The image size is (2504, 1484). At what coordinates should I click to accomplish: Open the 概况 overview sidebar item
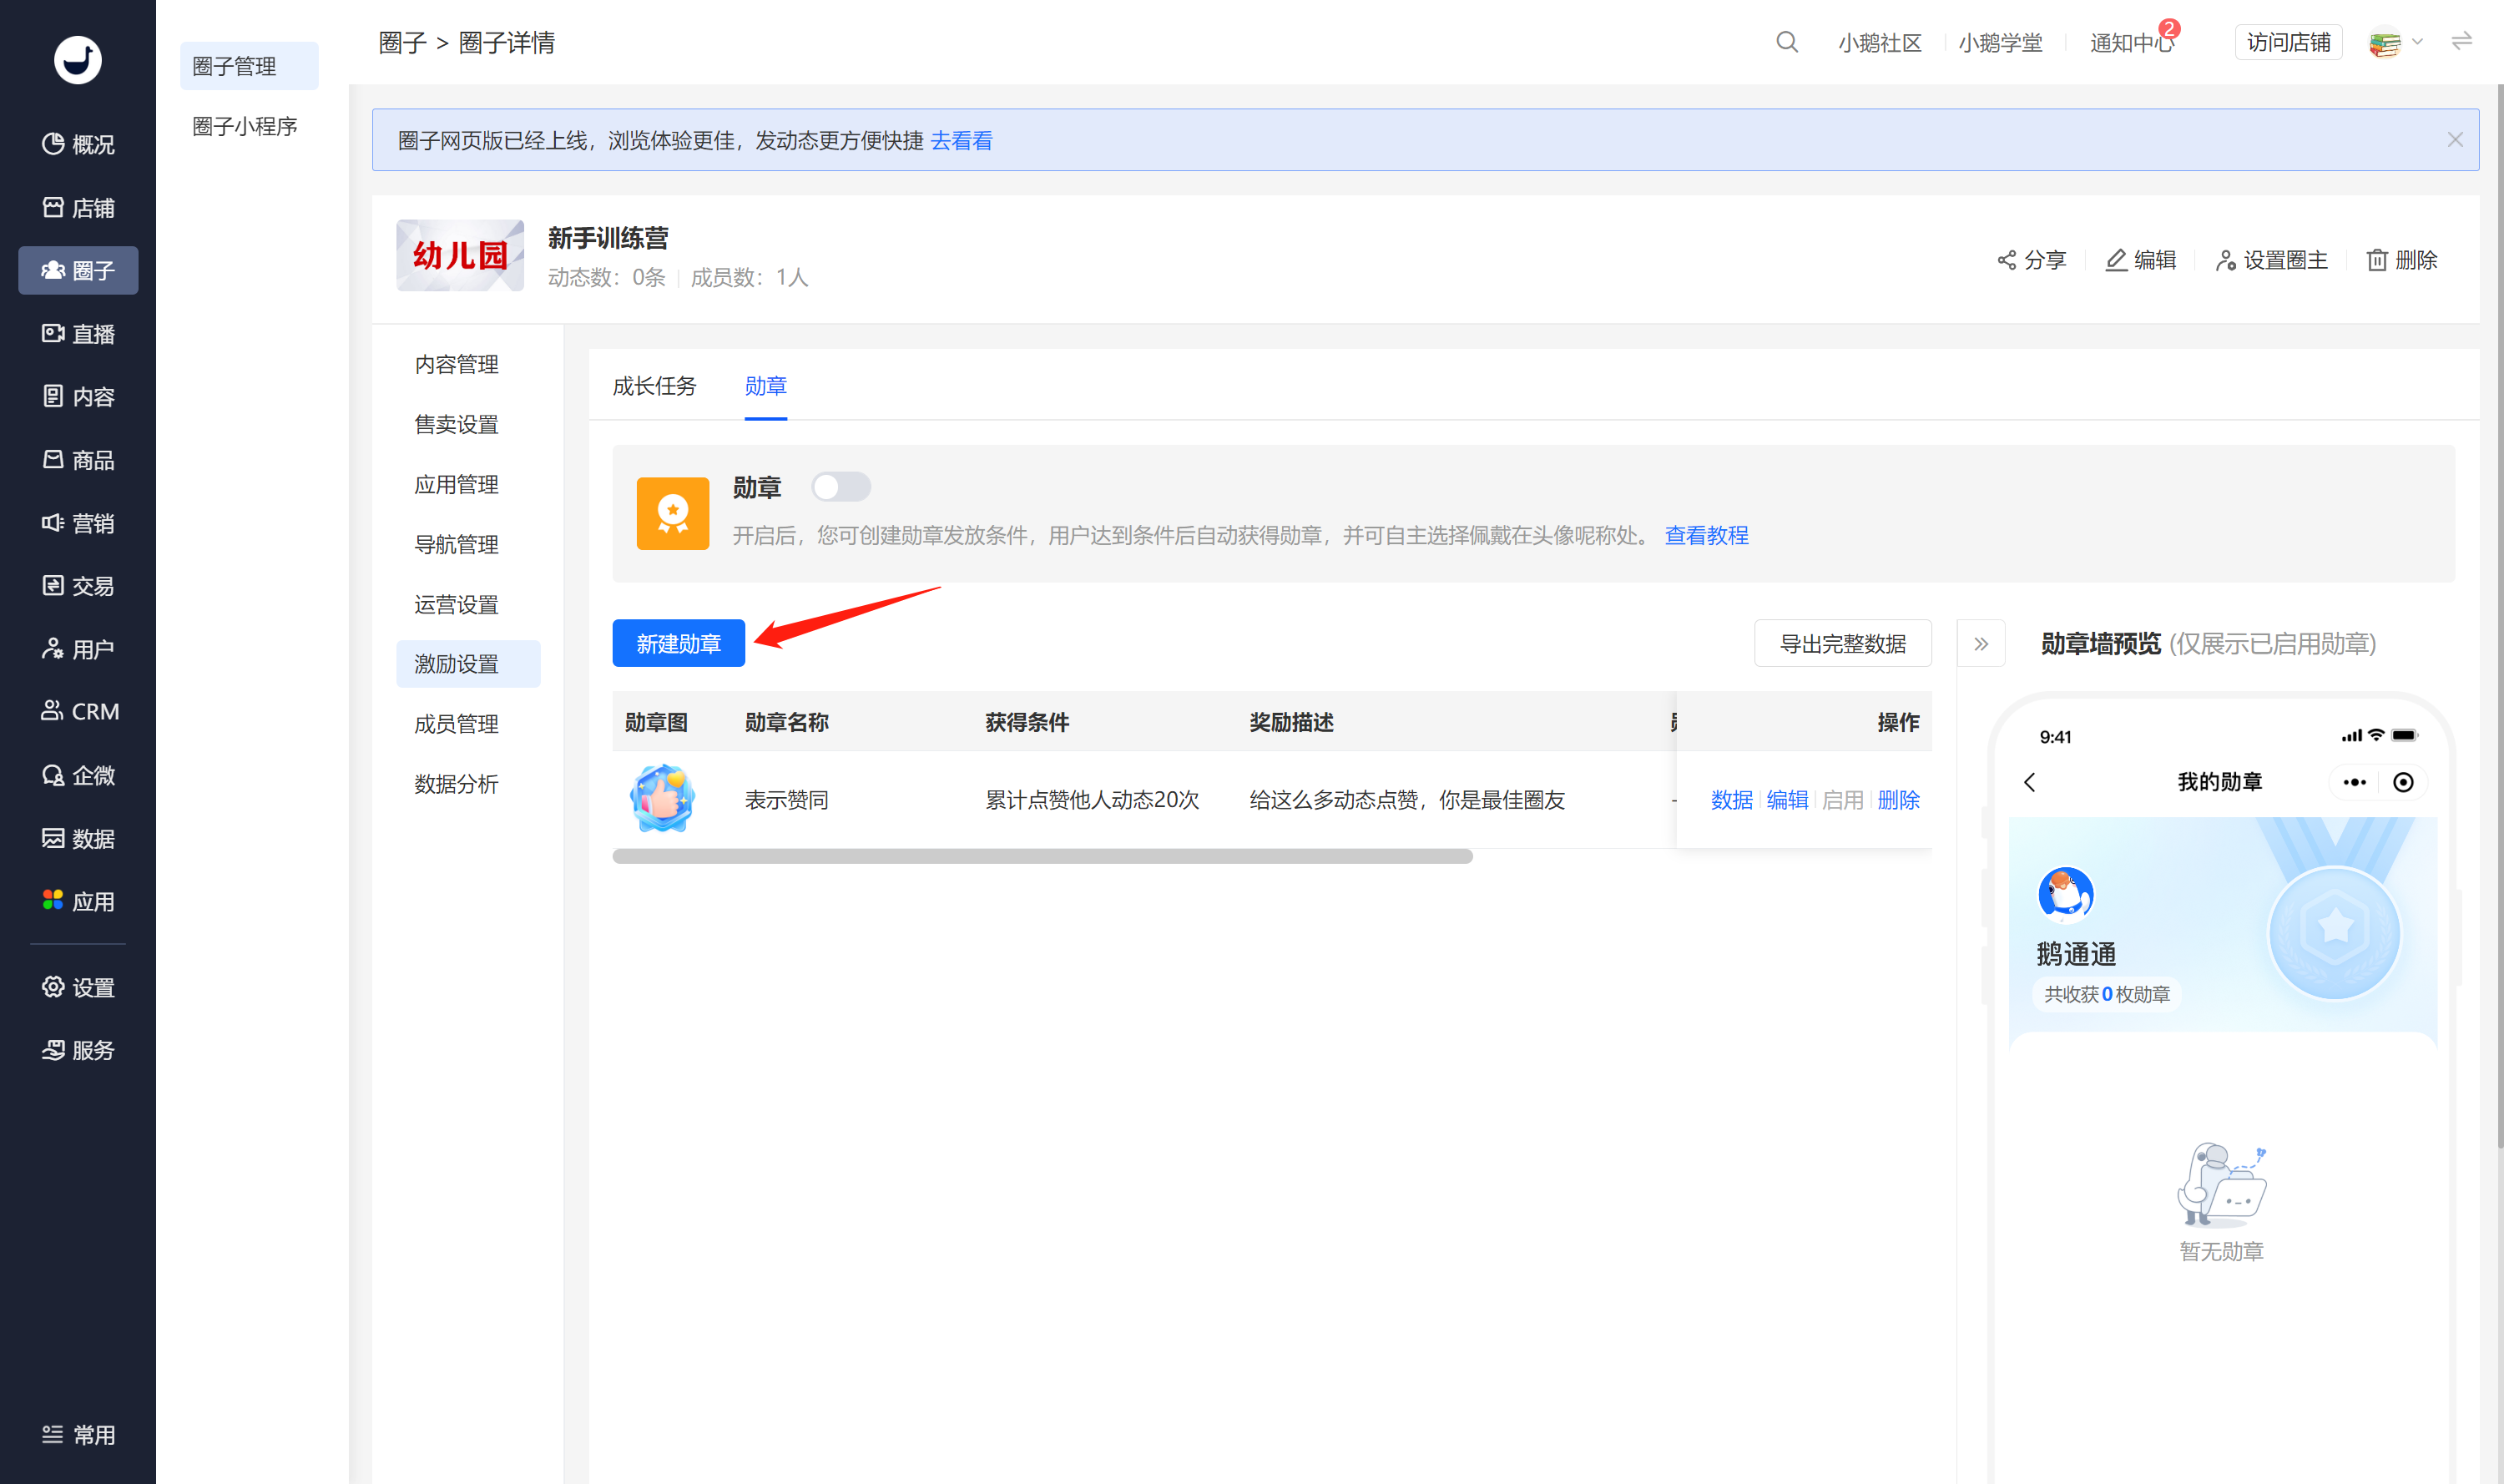tap(78, 144)
